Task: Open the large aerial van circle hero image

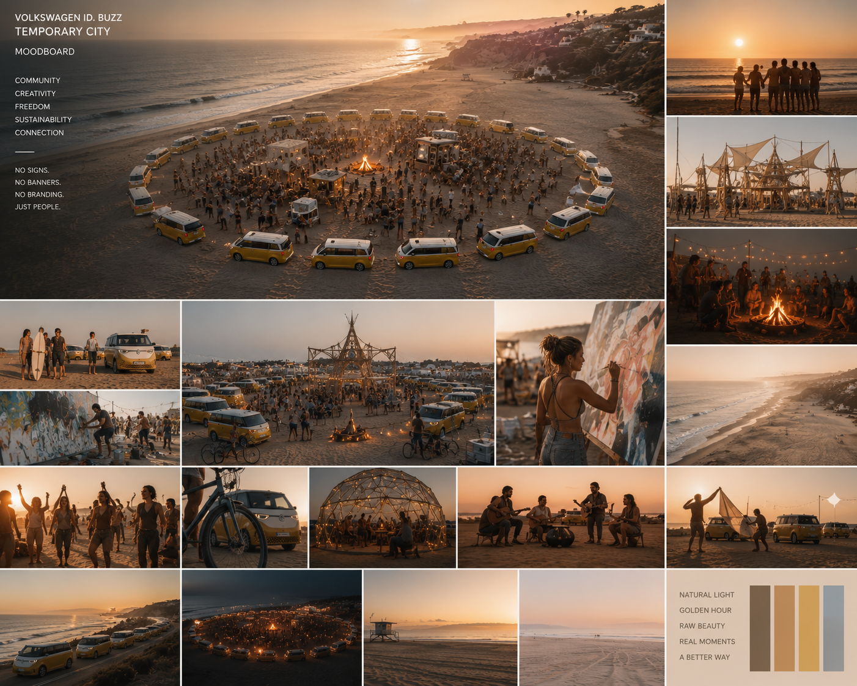Action: pos(332,149)
